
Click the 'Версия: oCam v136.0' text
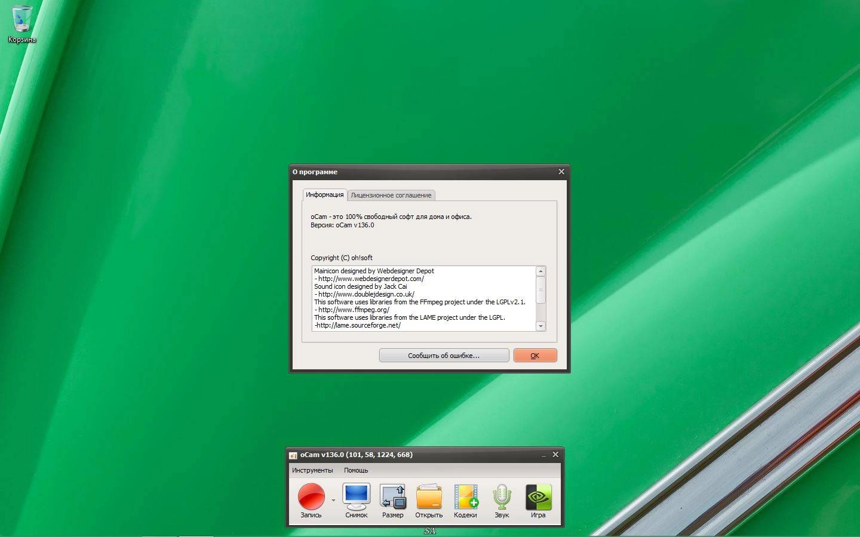(342, 225)
